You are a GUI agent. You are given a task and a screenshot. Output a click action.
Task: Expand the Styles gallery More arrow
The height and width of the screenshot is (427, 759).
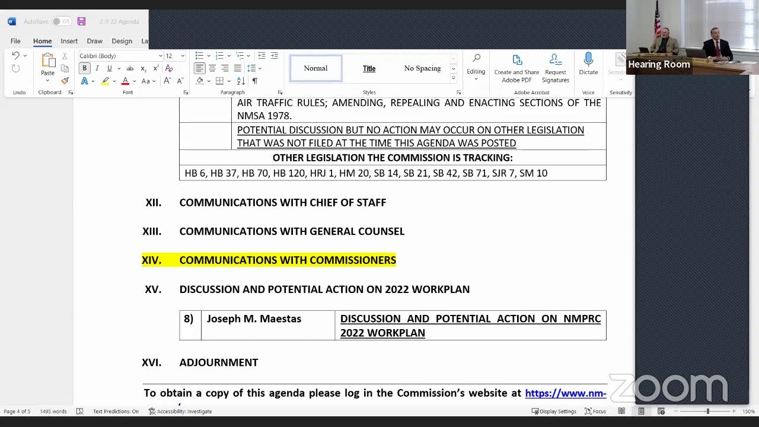454,78
